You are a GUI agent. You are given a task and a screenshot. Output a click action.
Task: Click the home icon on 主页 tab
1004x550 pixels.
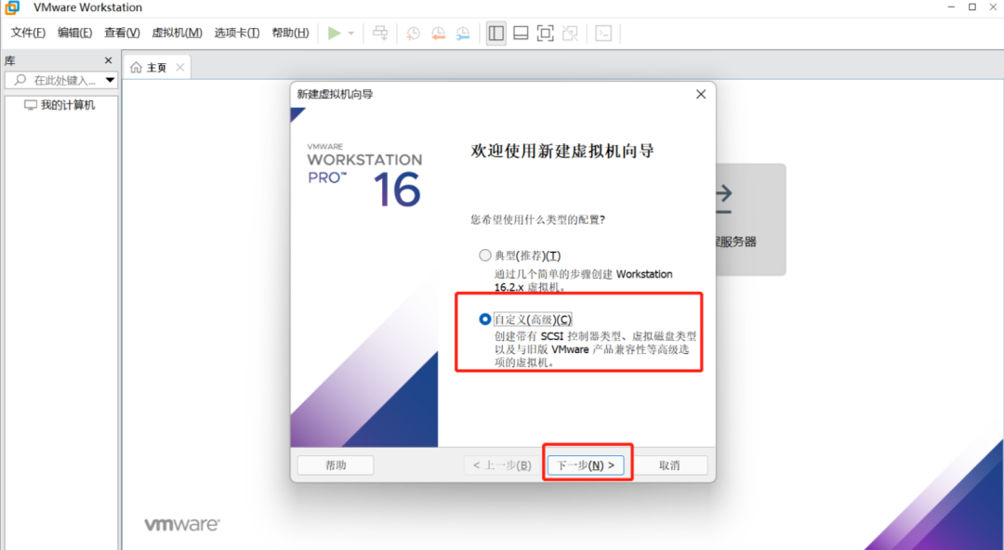[136, 67]
